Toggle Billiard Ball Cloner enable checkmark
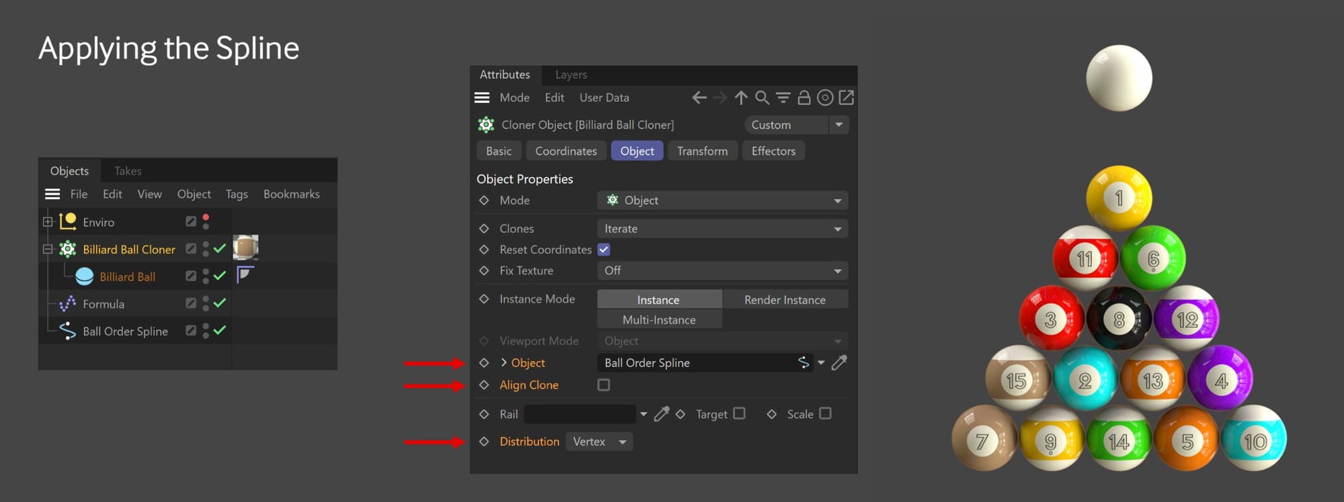Image resolution: width=1344 pixels, height=502 pixels. [220, 249]
